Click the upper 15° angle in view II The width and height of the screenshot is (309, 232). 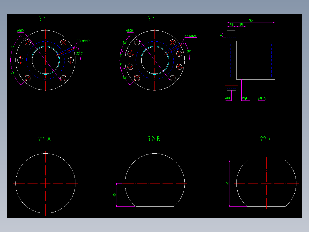(120, 56)
